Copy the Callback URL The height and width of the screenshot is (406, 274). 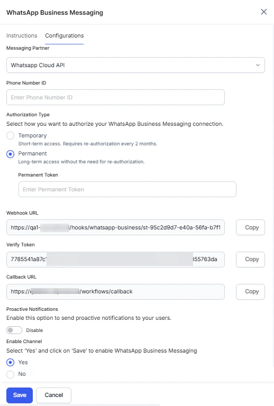click(x=250, y=292)
